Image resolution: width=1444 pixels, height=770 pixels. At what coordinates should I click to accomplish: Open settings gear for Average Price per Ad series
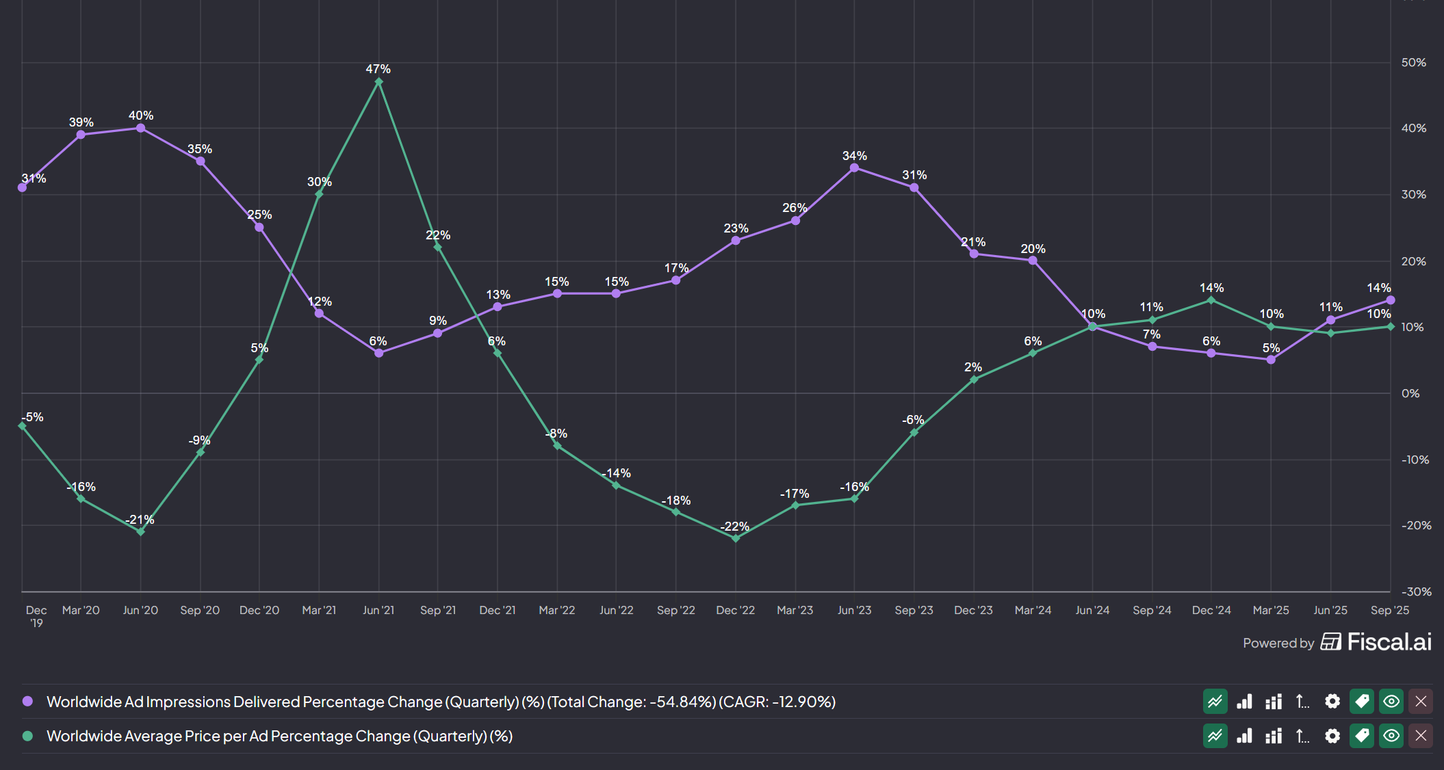pos(1332,736)
